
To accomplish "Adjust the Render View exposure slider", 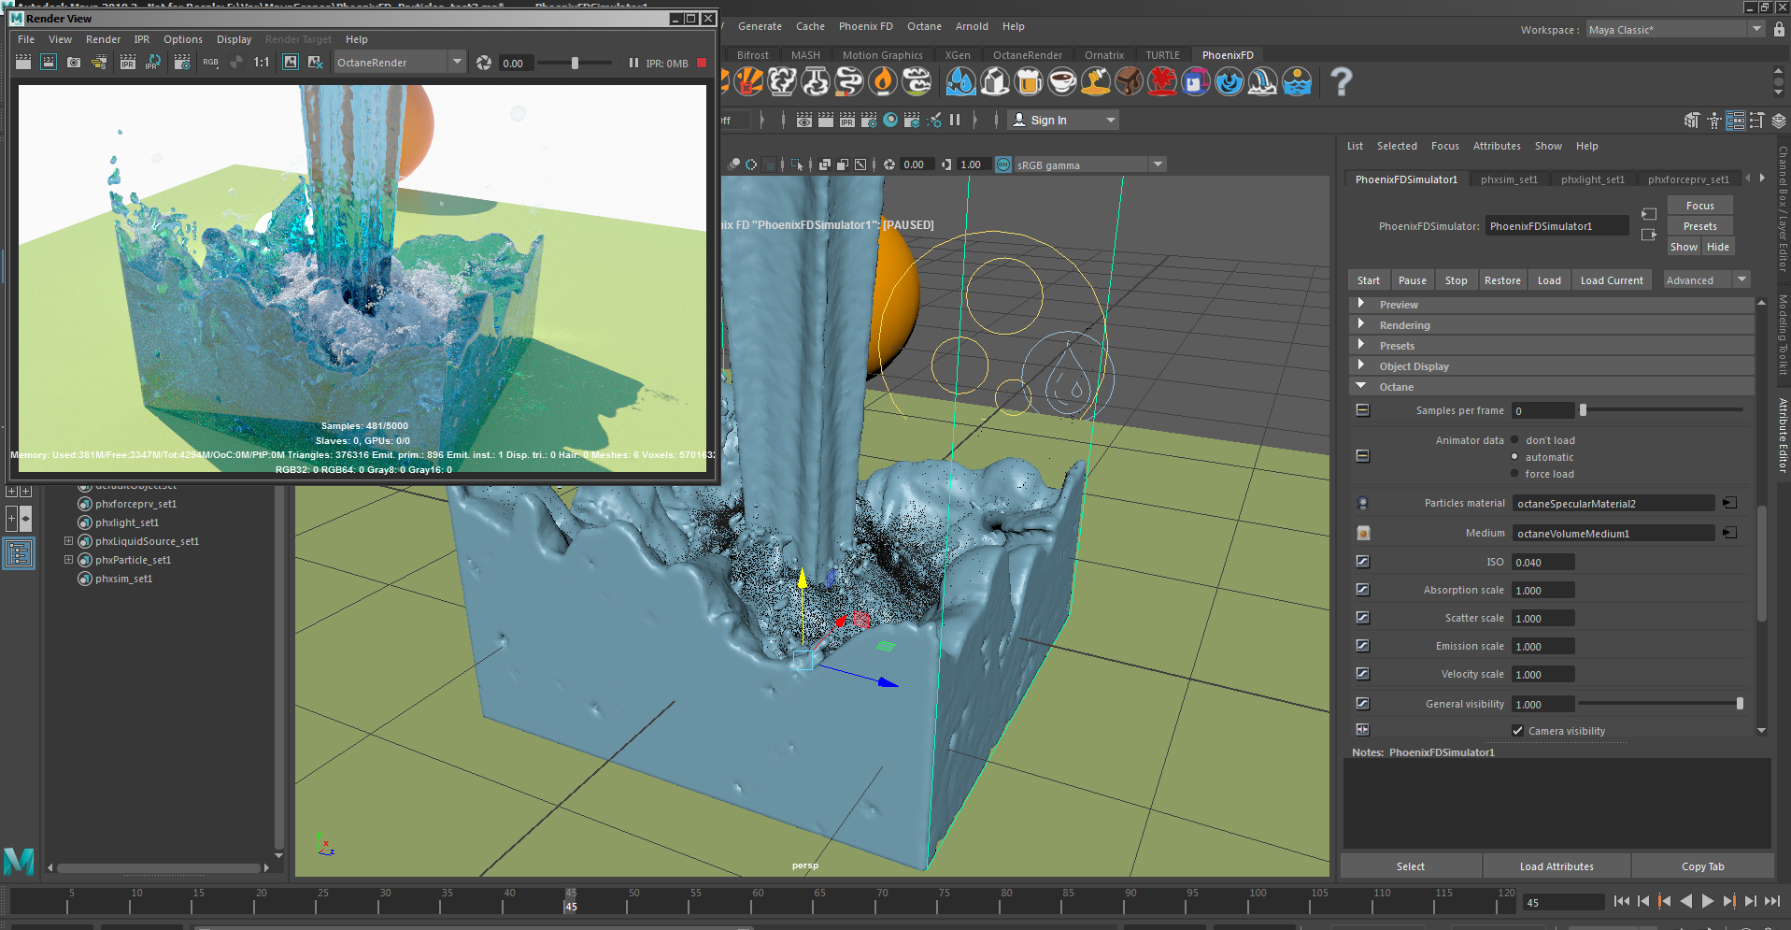I will tap(576, 63).
